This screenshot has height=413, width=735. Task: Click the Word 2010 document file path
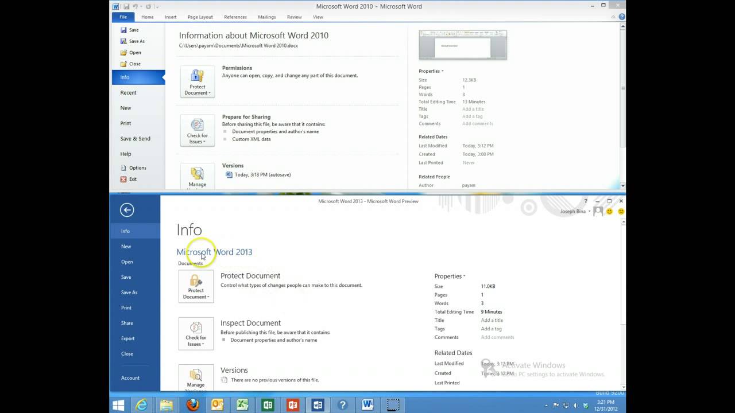point(238,45)
